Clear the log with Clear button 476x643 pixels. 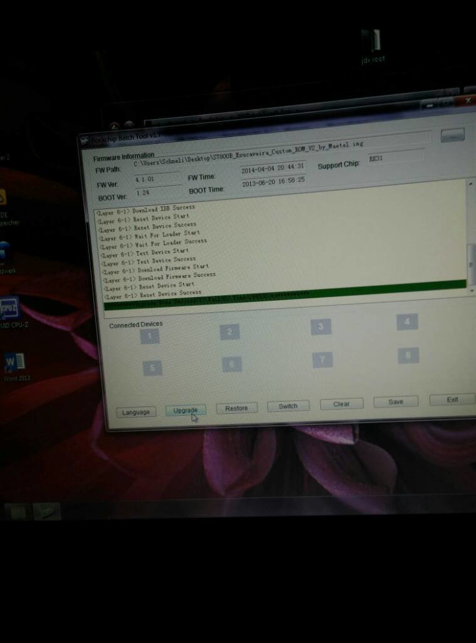(x=341, y=404)
